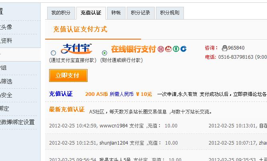Viewport: 267px width, 161px height.
Task: Click the Alipay (支付宝) logo
Action: click(76, 49)
